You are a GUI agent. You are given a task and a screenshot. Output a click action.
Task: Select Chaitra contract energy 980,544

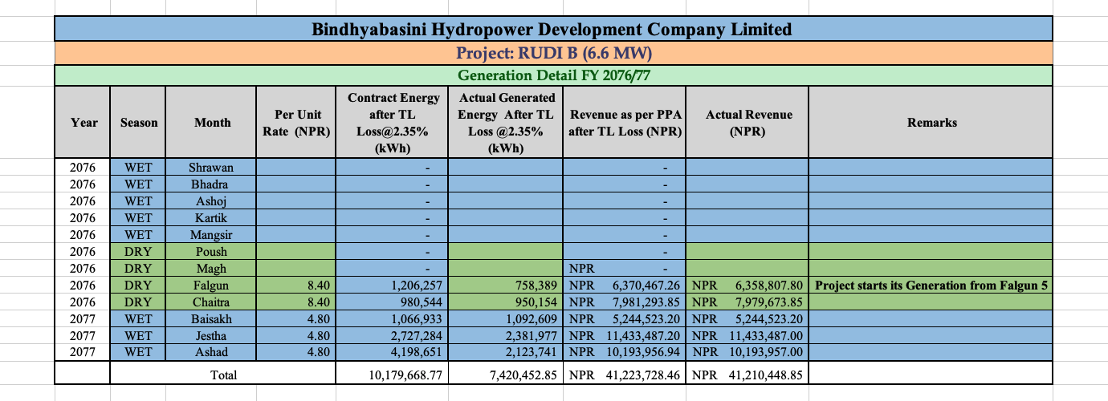(x=393, y=302)
